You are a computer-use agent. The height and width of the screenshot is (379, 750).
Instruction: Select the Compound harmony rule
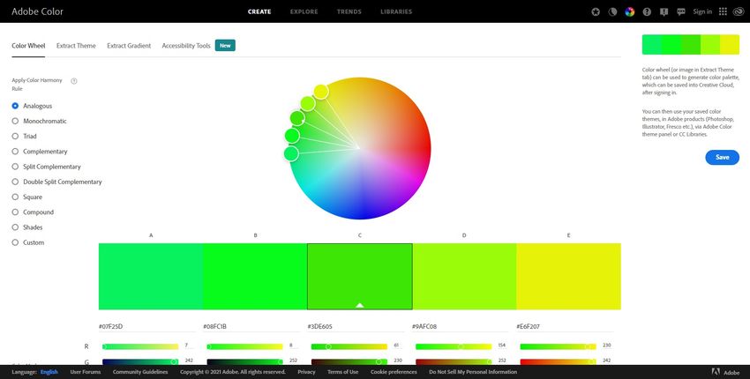[33, 212]
